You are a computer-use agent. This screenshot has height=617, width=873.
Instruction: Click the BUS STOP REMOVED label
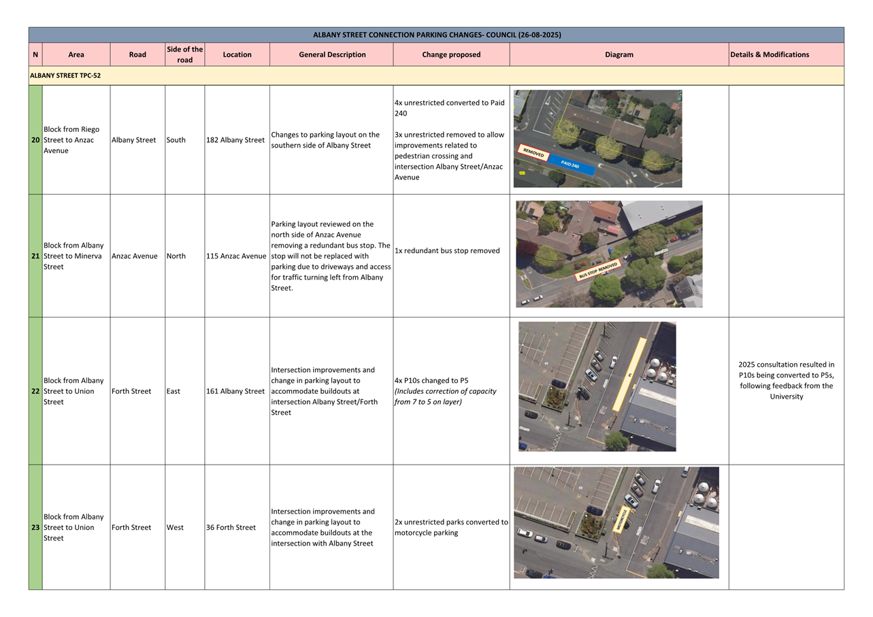[597, 270]
